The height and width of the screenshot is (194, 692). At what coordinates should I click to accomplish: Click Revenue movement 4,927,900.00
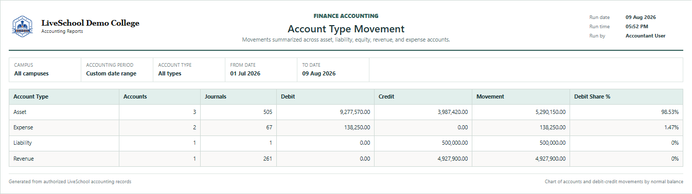pyautogui.click(x=551, y=159)
